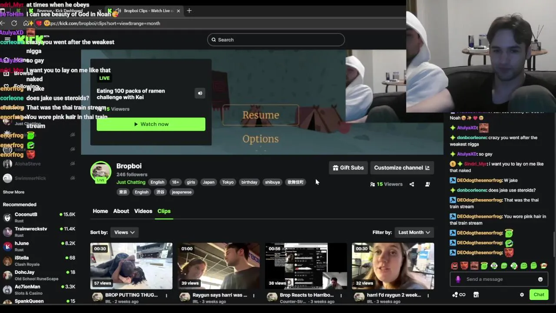Screen dimensions: 556x313
Task: Select the Clips channel tab
Action: click(x=164, y=211)
